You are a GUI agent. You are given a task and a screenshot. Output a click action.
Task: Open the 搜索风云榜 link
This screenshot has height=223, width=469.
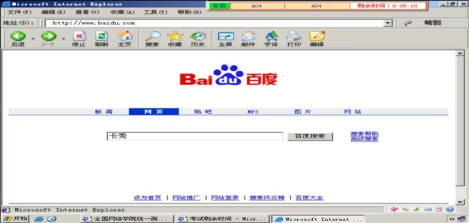click(267, 197)
